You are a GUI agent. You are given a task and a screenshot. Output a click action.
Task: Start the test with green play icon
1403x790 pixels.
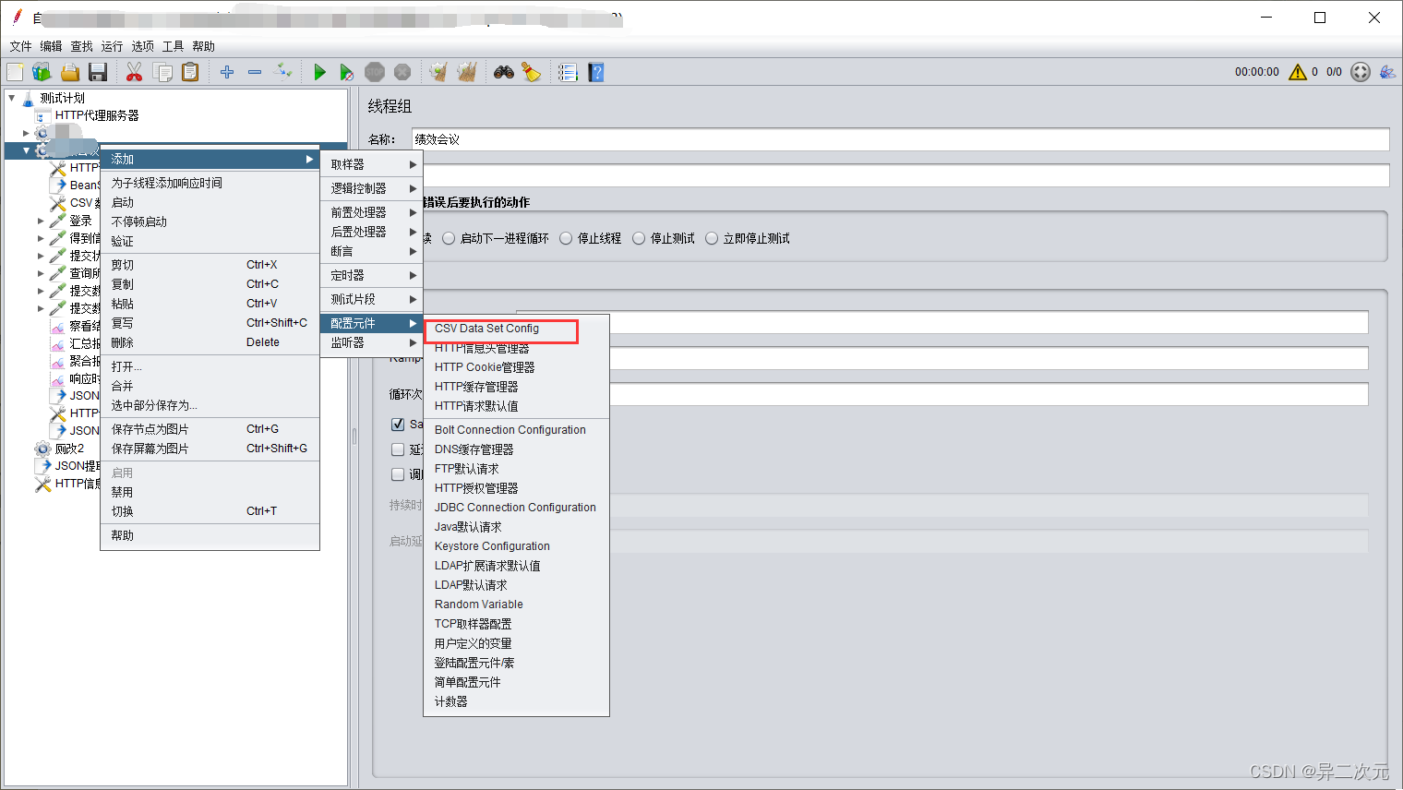click(319, 72)
